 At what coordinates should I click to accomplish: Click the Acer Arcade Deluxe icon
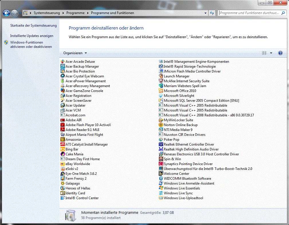click(63, 62)
